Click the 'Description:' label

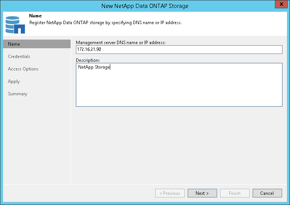coord(88,60)
